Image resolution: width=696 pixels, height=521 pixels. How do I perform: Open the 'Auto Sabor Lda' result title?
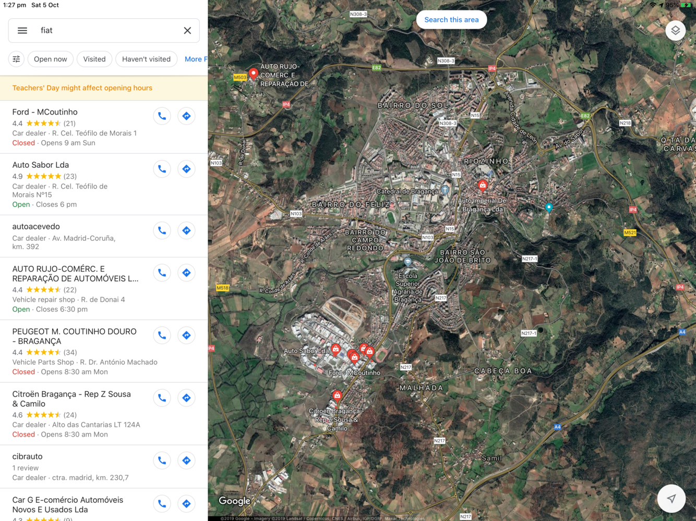point(41,165)
